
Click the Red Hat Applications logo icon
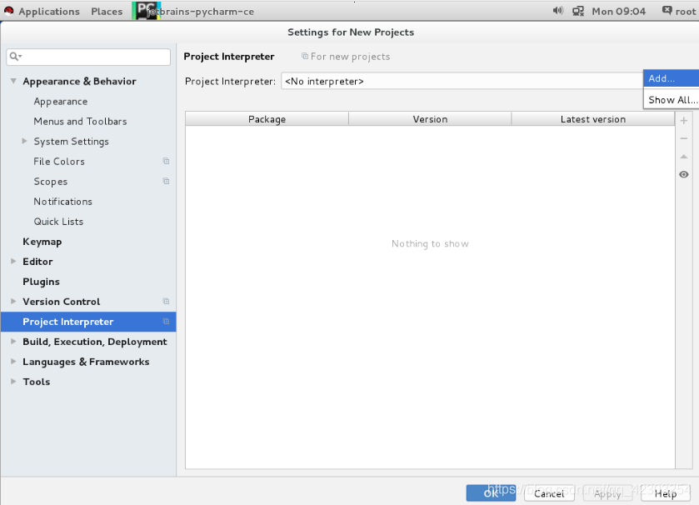[8, 11]
